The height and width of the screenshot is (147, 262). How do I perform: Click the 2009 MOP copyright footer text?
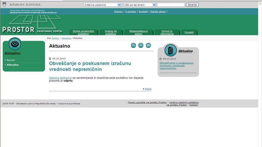(x=41, y=103)
